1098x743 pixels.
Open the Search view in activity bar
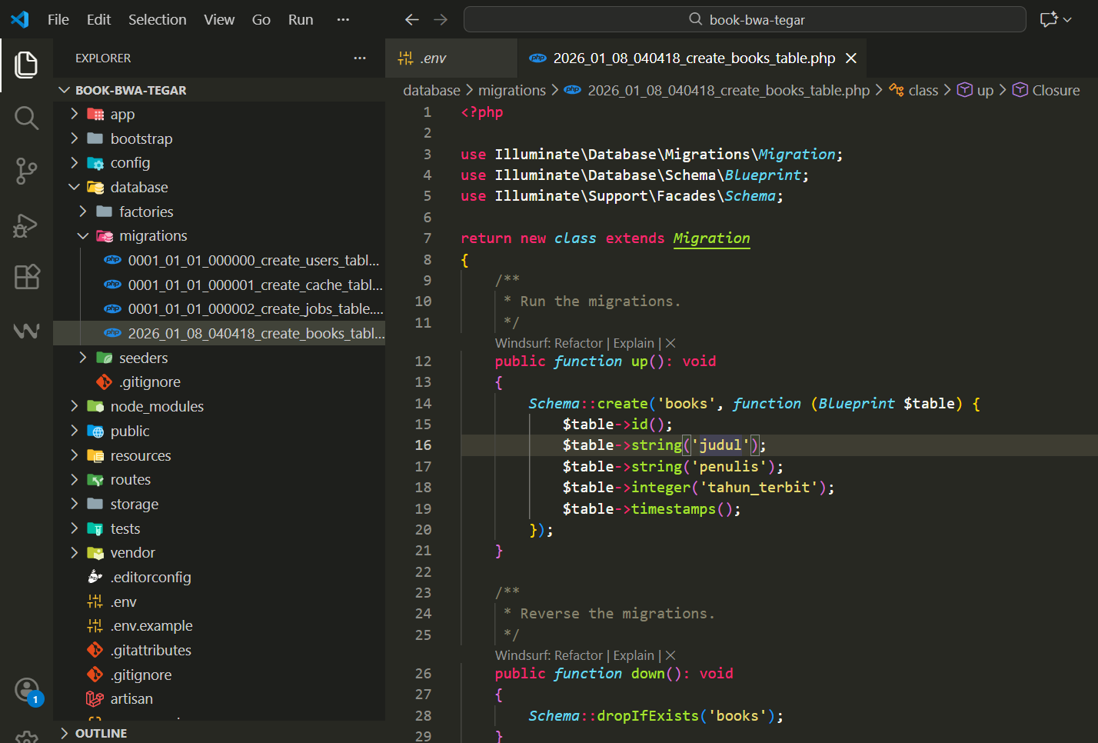coord(26,118)
